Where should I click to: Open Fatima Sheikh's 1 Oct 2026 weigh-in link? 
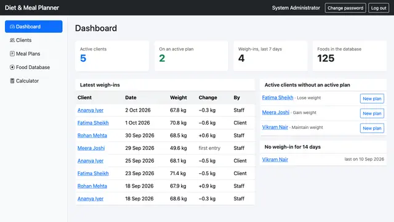point(93,123)
